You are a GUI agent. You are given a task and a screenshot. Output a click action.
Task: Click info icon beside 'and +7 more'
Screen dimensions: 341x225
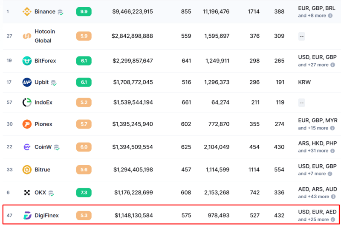[330, 174]
